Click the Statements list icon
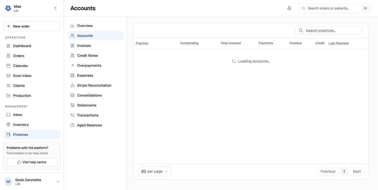The width and height of the screenshot is (378, 190). click(x=72, y=105)
